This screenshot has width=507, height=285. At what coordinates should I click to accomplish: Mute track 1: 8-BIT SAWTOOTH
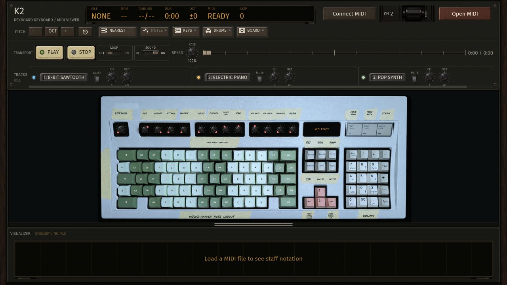[x=97, y=79]
